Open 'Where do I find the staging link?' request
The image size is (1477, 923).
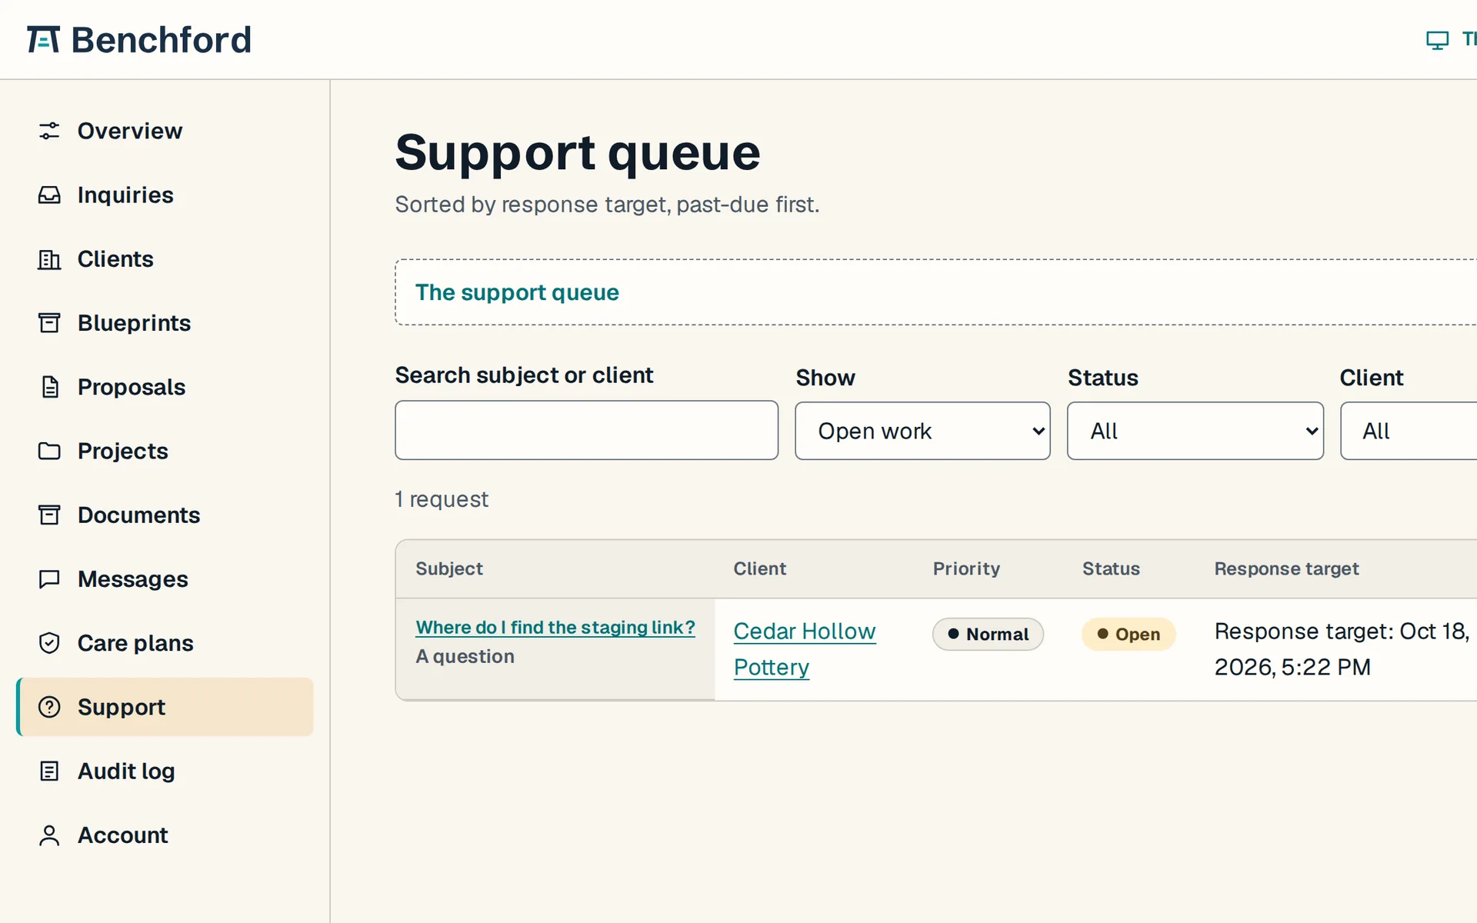pos(555,628)
